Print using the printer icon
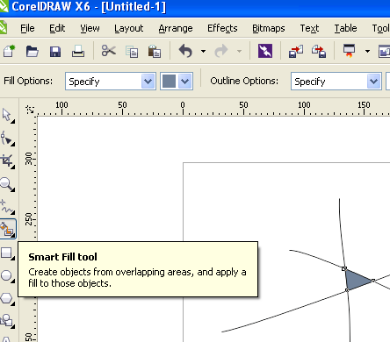The width and height of the screenshot is (390, 342). point(78,51)
